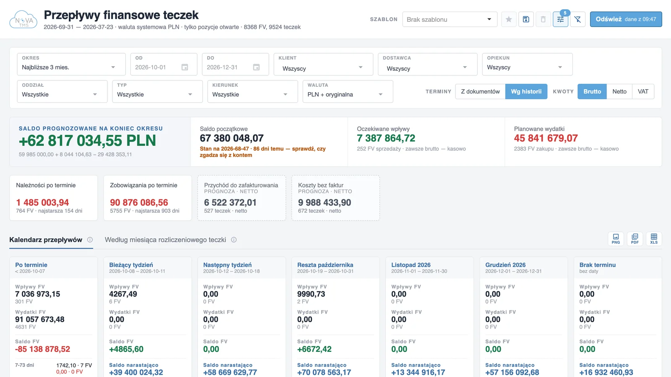
Task: Open calendar picker in the Do field
Action: tap(256, 67)
